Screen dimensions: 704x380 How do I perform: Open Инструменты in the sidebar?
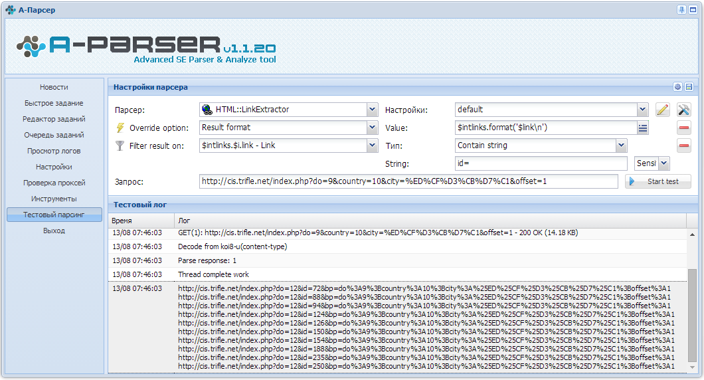54,199
